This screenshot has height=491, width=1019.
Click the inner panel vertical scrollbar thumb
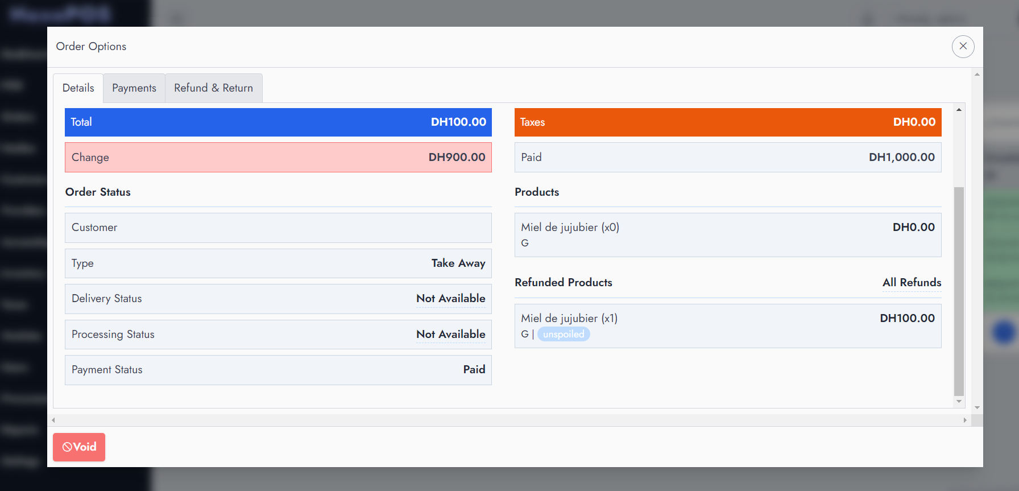[x=959, y=291]
